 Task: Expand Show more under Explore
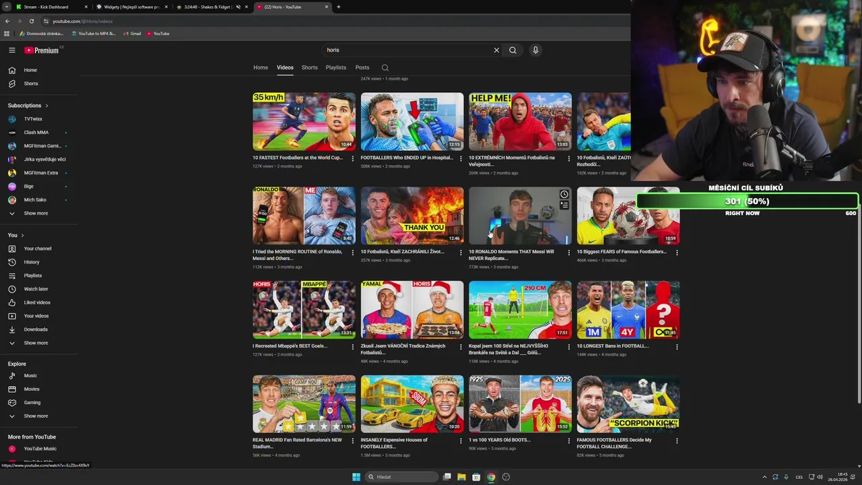(36, 416)
